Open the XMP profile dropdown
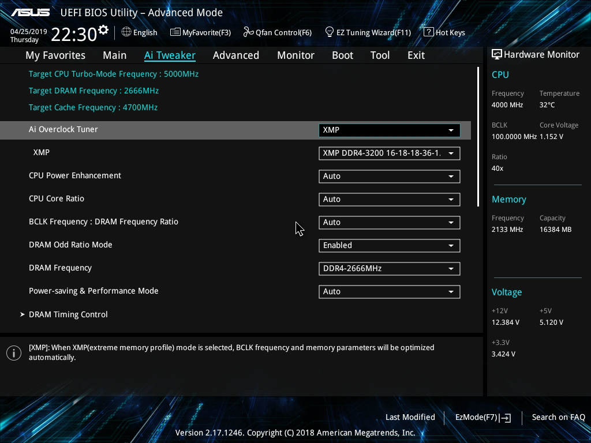This screenshot has width=591, height=443. (x=390, y=153)
